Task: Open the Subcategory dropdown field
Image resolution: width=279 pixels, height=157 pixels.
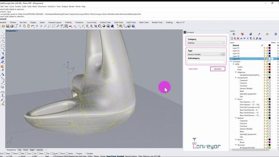Action: pos(206,62)
